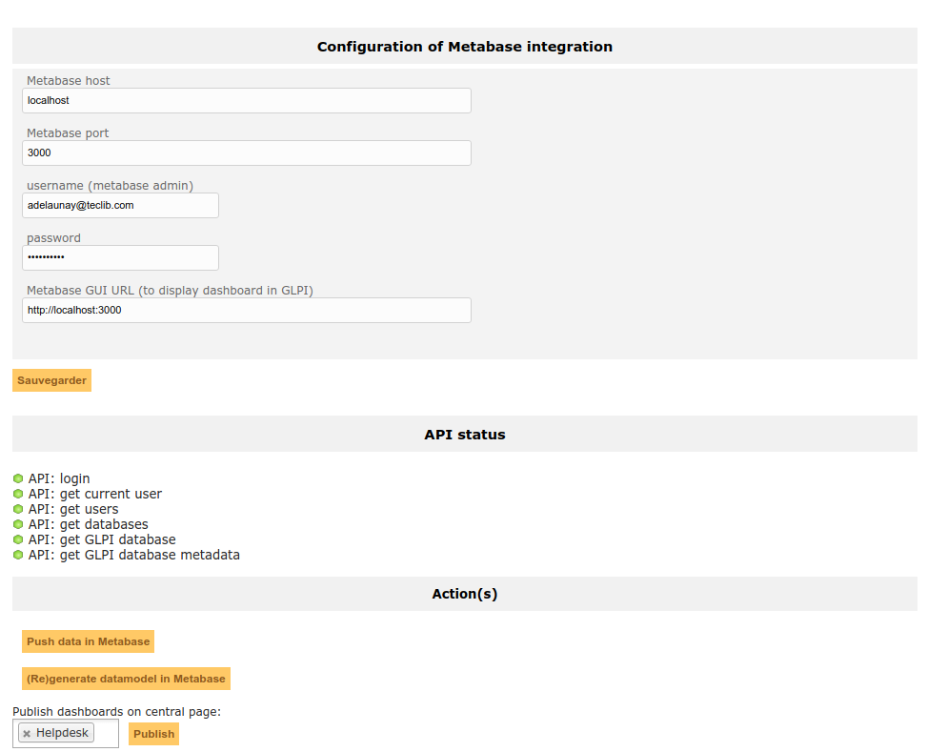Click the Sauvegarder button
Viewport: 927px width, 752px height.
(52, 380)
